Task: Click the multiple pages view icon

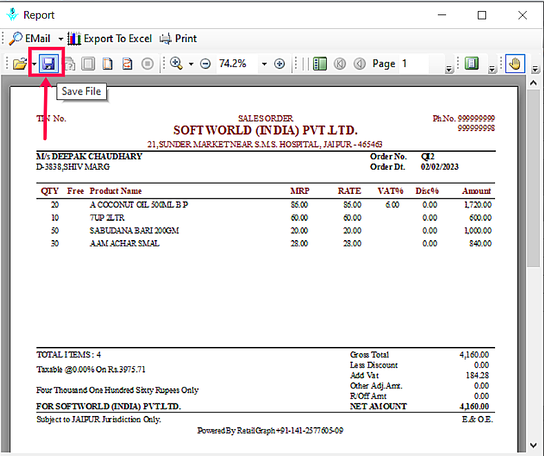Action: click(x=108, y=64)
